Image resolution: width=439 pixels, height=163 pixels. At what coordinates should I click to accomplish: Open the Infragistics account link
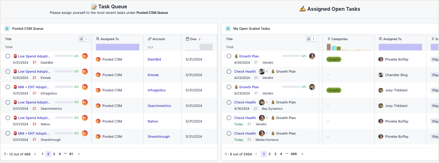click(x=157, y=90)
